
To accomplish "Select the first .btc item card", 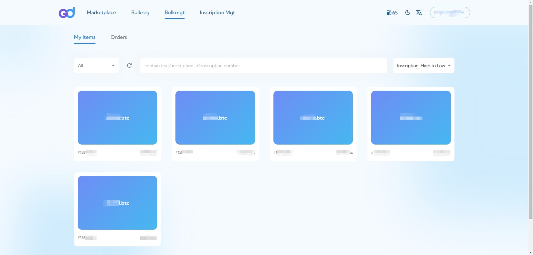I will [117, 118].
